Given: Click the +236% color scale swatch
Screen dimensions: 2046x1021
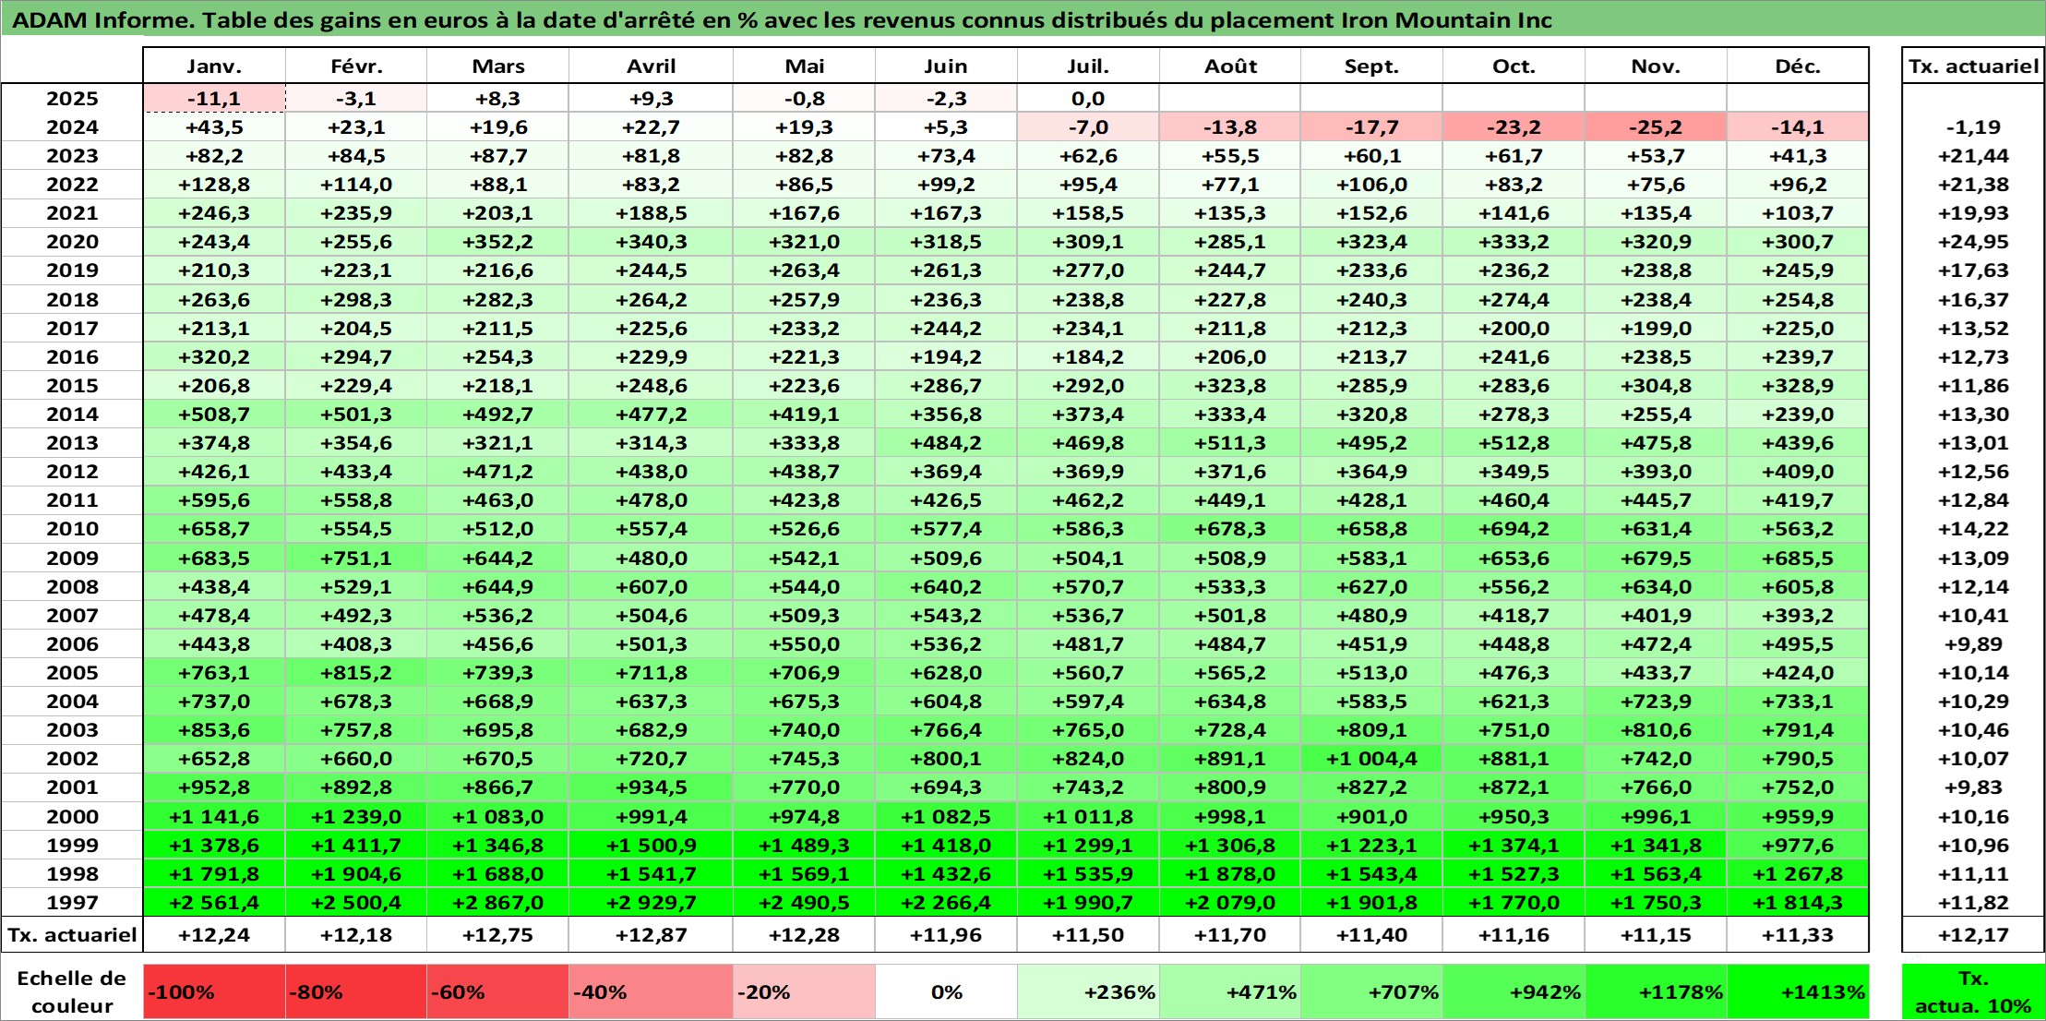Looking at the screenshot, I should pyautogui.click(x=1088, y=992).
